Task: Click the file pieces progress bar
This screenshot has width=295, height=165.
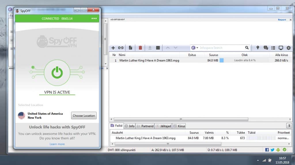Action: tap(261, 138)
